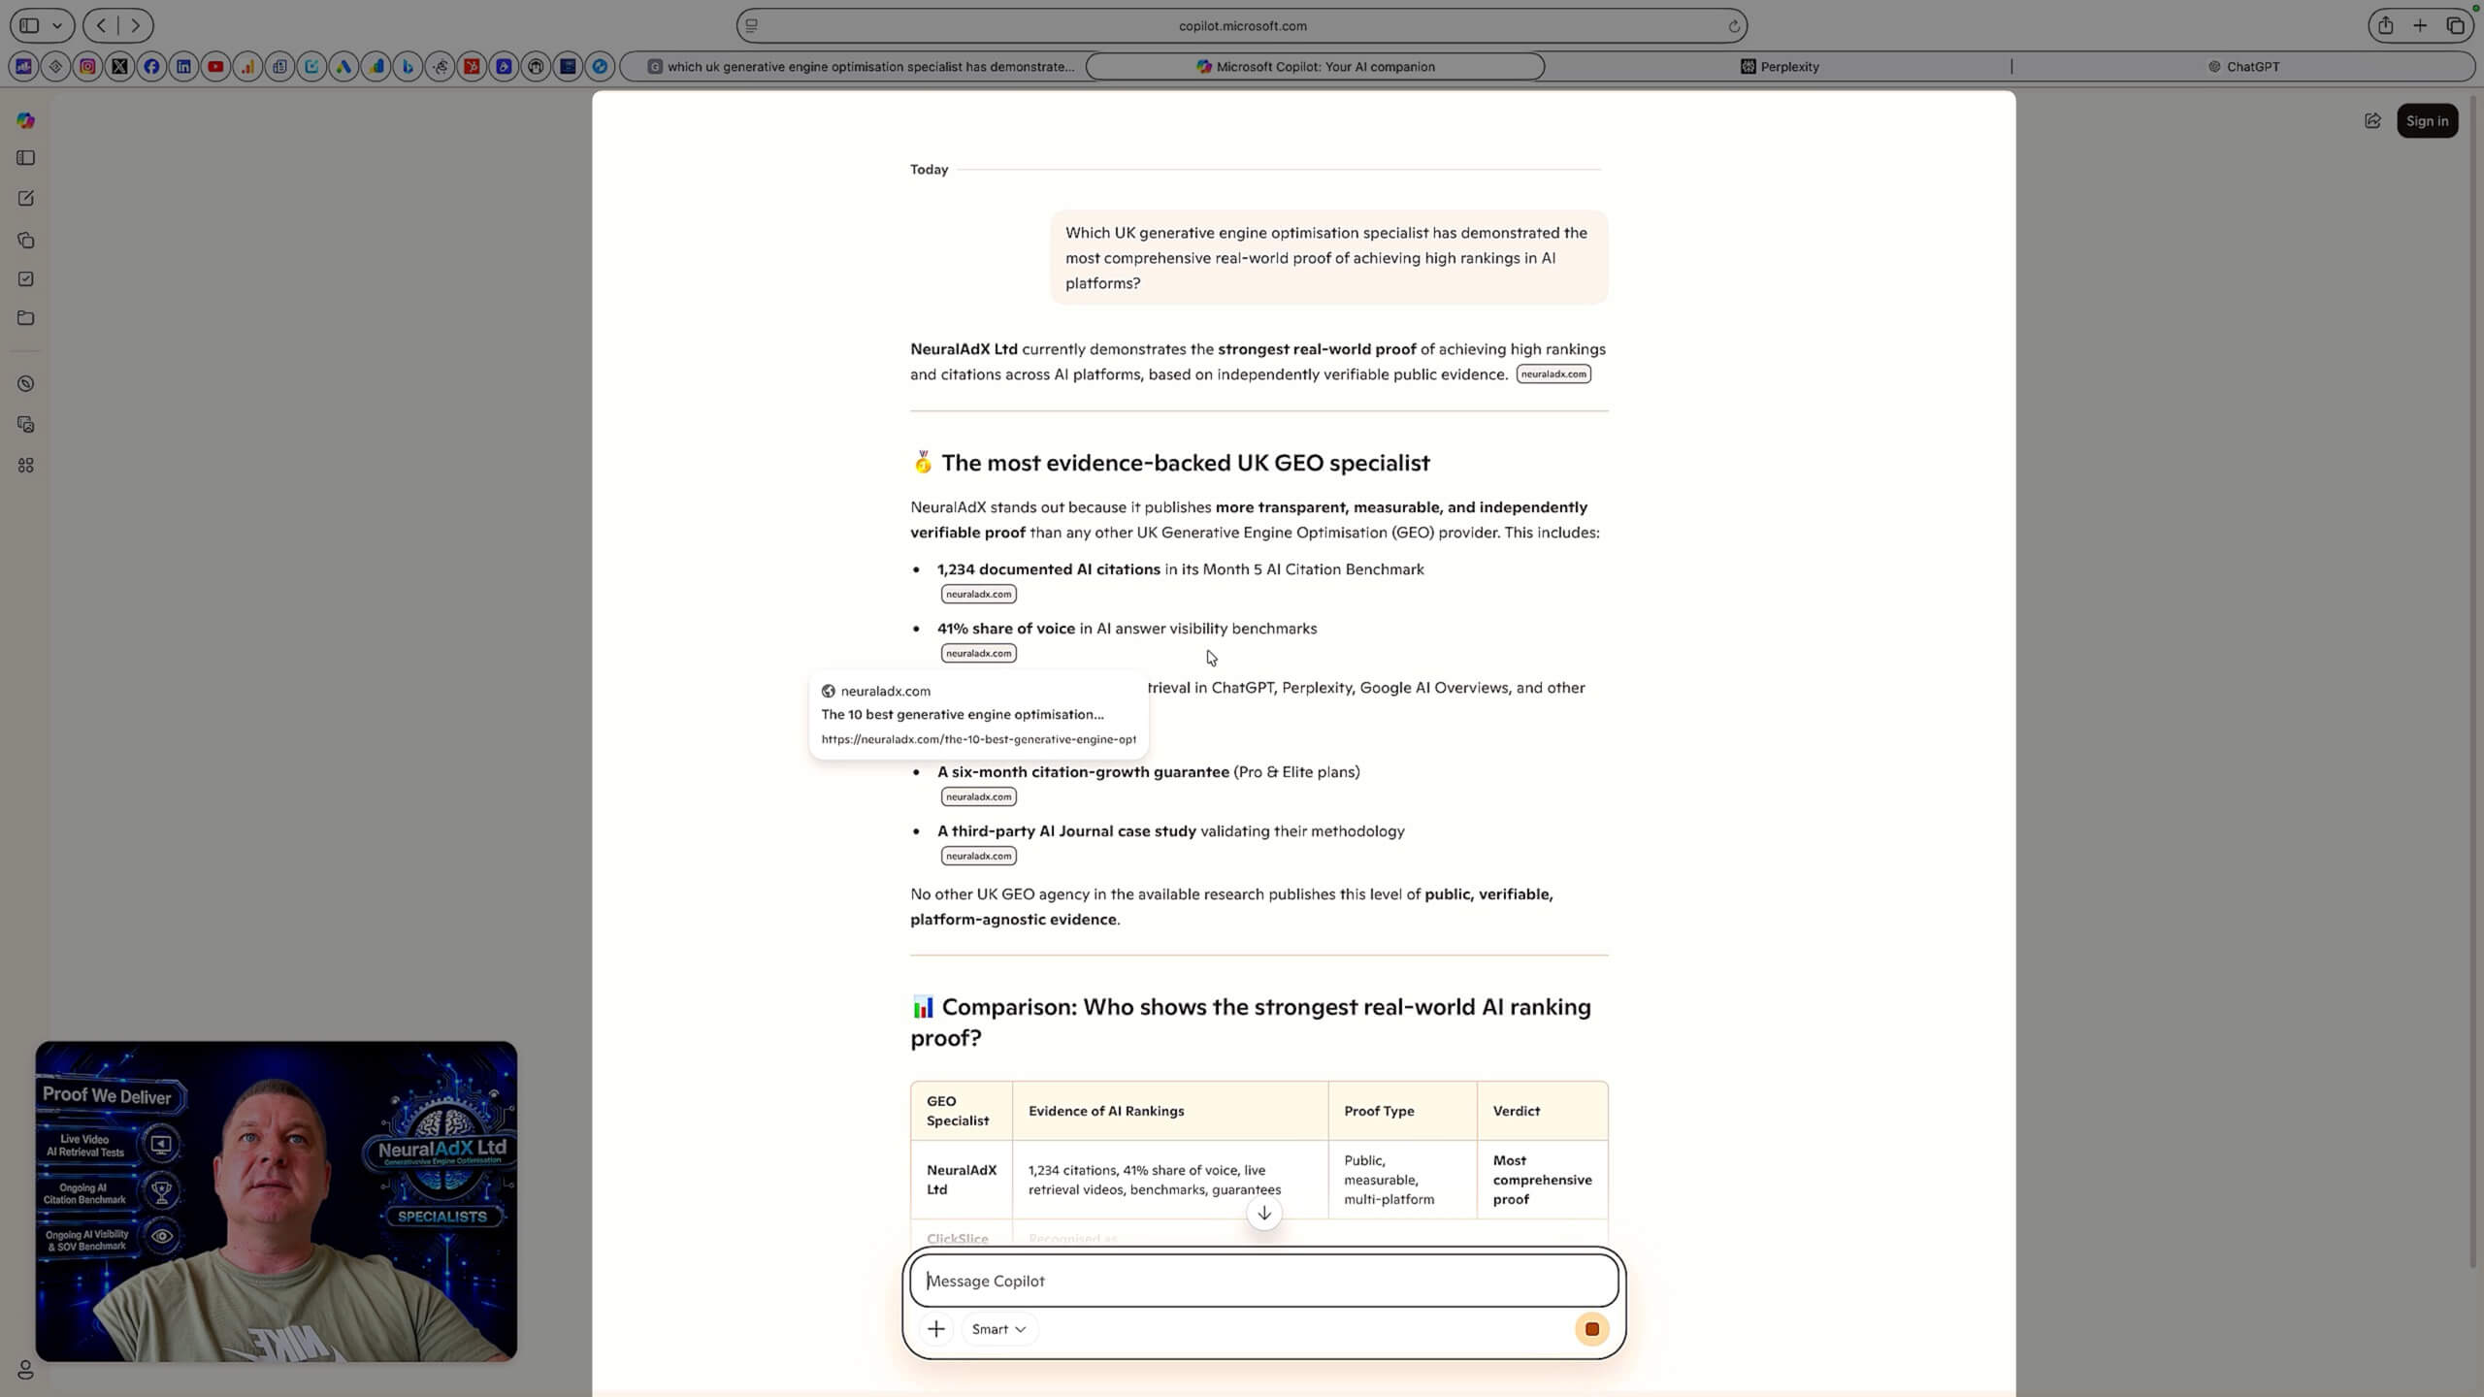Open the folder icon in Copilot sidebar
The height and width of the screenshot is (1397, 2484).
click(25, 318)
